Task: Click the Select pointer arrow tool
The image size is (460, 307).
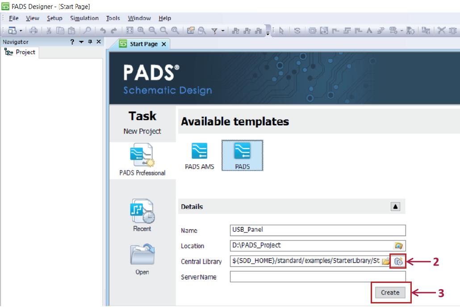Action: pos(281,30)
